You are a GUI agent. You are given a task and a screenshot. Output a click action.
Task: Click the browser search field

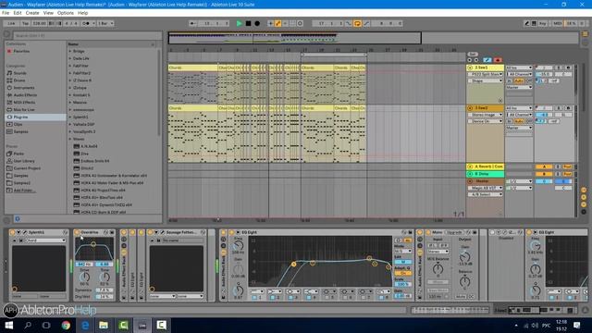(x=87, y=35)
